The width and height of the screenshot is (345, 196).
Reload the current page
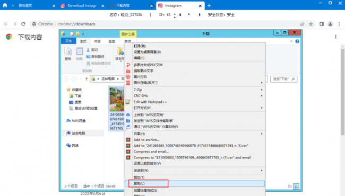23,24
